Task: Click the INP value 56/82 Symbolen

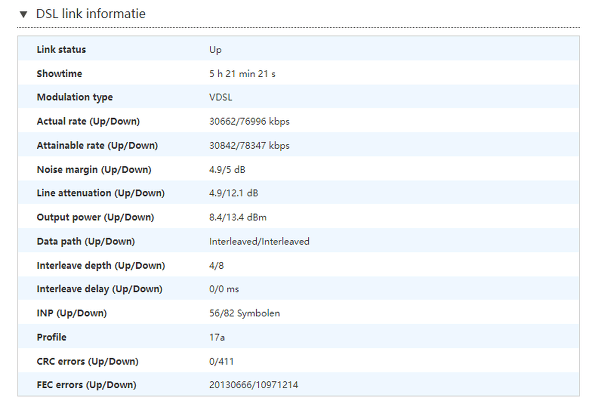Action: pos(244,313)
